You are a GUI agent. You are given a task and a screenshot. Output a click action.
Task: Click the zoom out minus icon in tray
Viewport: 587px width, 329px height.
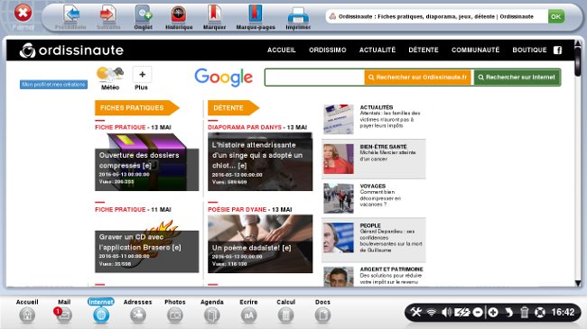[478, 312]
